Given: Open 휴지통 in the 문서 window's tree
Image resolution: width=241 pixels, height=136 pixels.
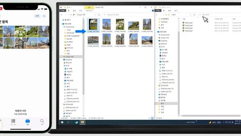Looking at the screenshot, I should (162, 100).
